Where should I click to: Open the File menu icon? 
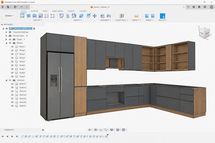[x=8, y=7]
